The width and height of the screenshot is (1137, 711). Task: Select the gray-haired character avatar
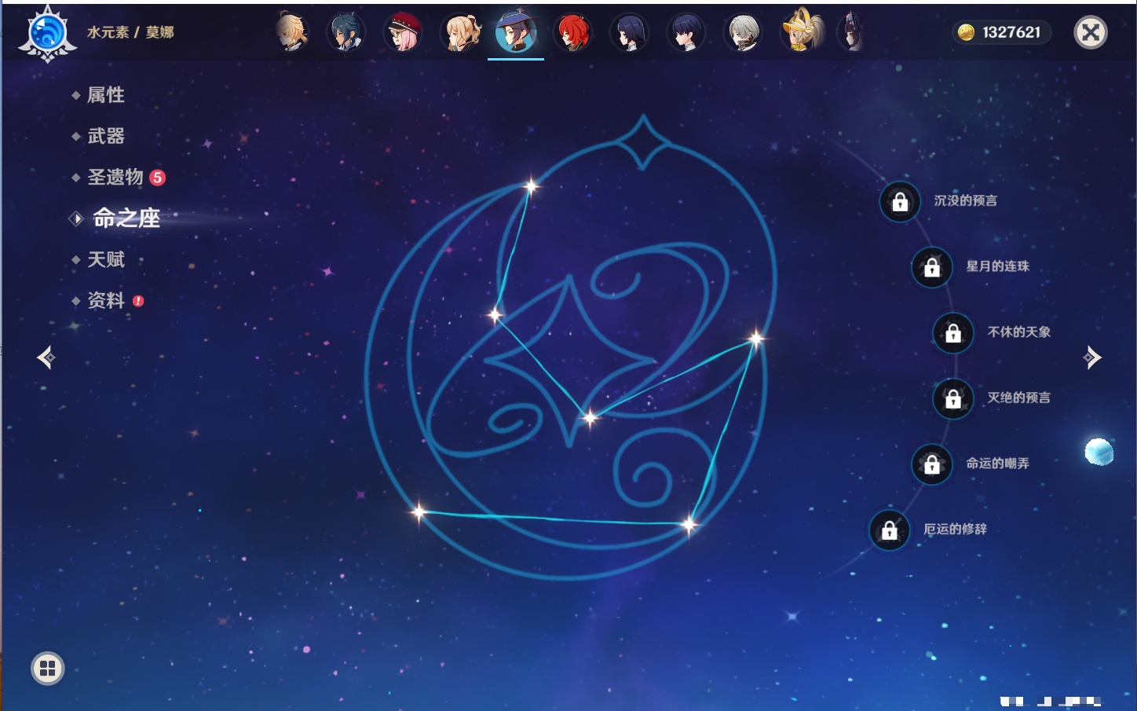pos(742,33)
